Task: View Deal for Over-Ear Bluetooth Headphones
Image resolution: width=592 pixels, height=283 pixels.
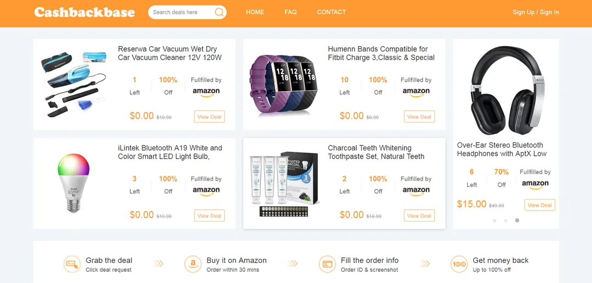Action: (x=540, y=205)
